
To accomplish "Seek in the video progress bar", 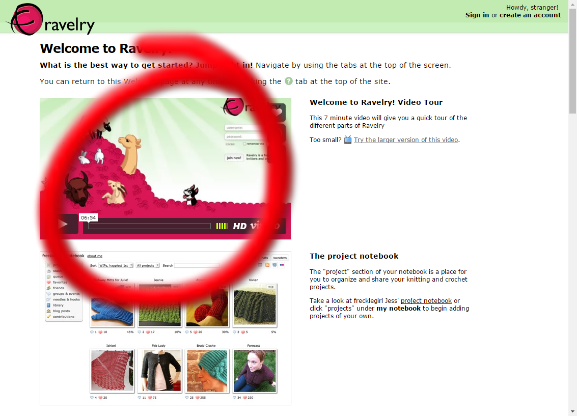I will pyautogui.click(x=149, y=226).
